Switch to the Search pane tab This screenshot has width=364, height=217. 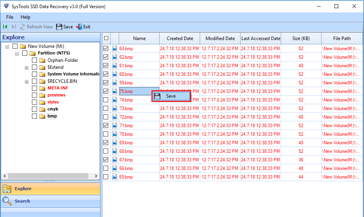(x=51, y=201)
